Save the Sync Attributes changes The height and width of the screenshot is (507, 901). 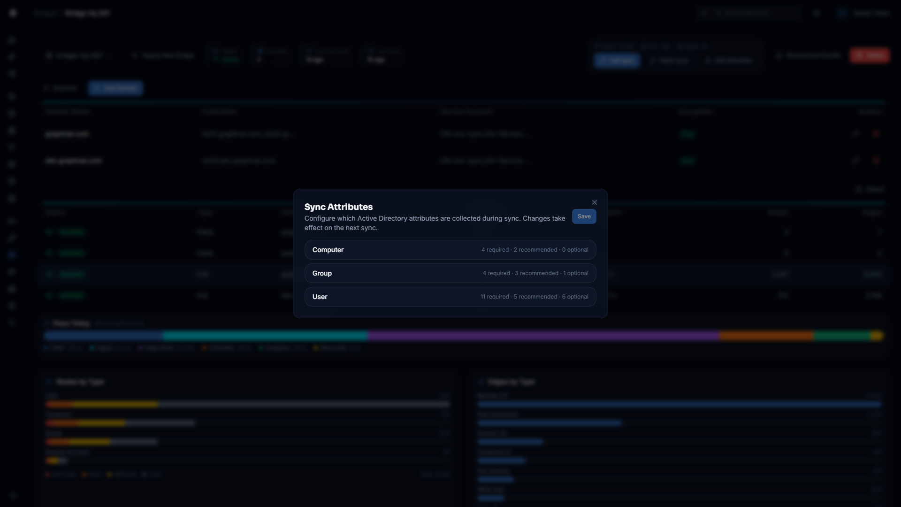pos(584,216)
